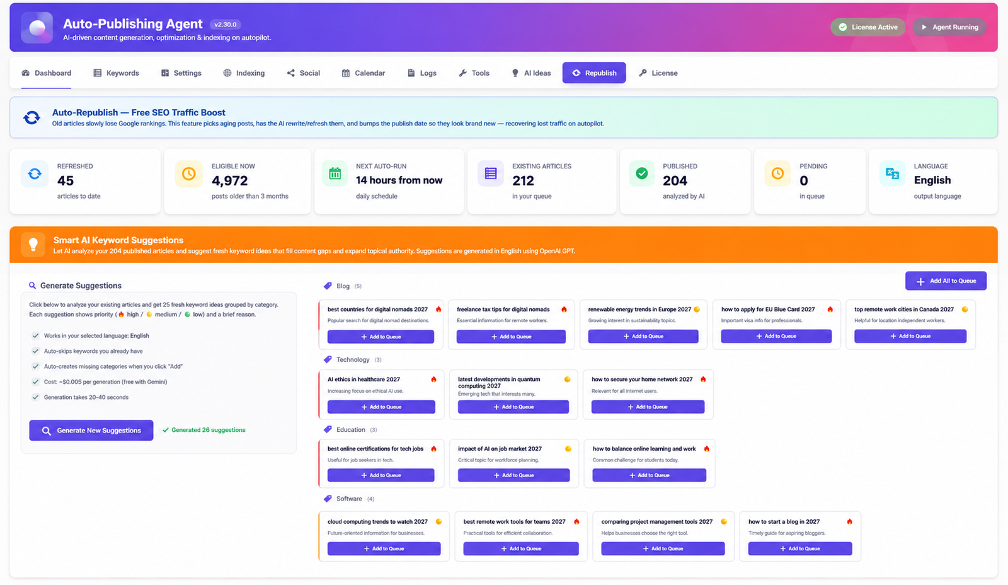The image size is (1008, 585).
Task: Click the License Active status badge
Action: coord(868,27)
